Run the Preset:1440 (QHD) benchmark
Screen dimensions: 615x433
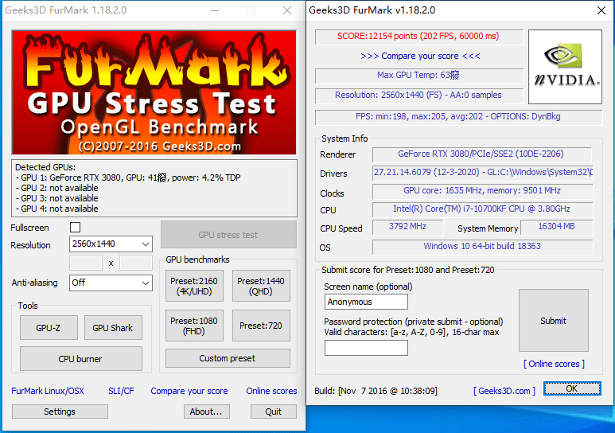pyautogui.click(x=261, y=286)
